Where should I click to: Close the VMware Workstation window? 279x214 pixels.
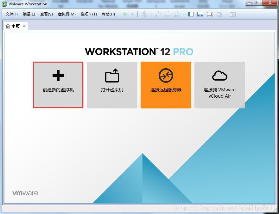[270, 3]
